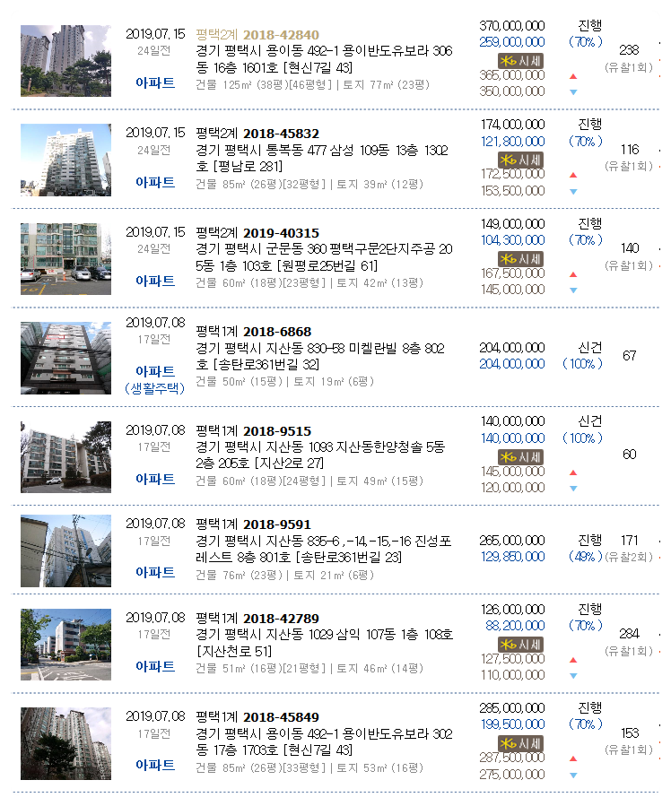This screenshot has height=806, width=671.
Task: Select address 지산동 830-58 미켈란빌
Action: click(320, 356)
